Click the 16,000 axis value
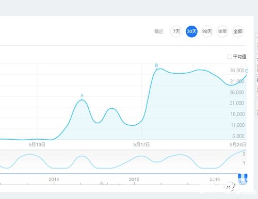 coord(237,114)
